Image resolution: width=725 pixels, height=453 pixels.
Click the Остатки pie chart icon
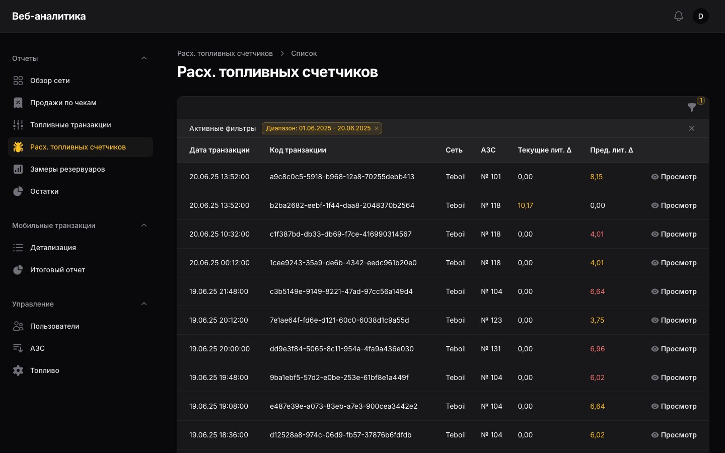[x=18, y=191]
